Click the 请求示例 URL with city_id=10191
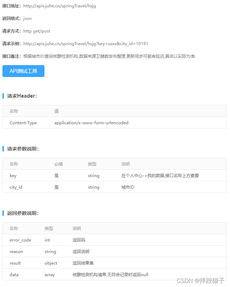The width and height of the screenshot is (230, 287). (x=85, y=44)
